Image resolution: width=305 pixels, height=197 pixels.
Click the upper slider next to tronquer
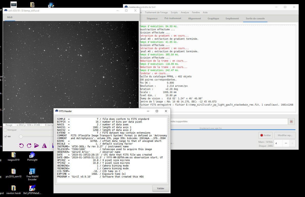(x=37, y=130)
